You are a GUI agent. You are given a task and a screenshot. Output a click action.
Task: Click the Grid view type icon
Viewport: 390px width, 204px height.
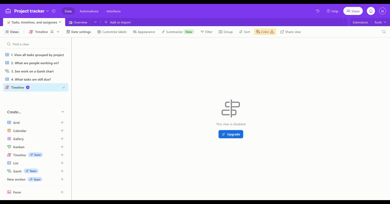coord(9,123)
